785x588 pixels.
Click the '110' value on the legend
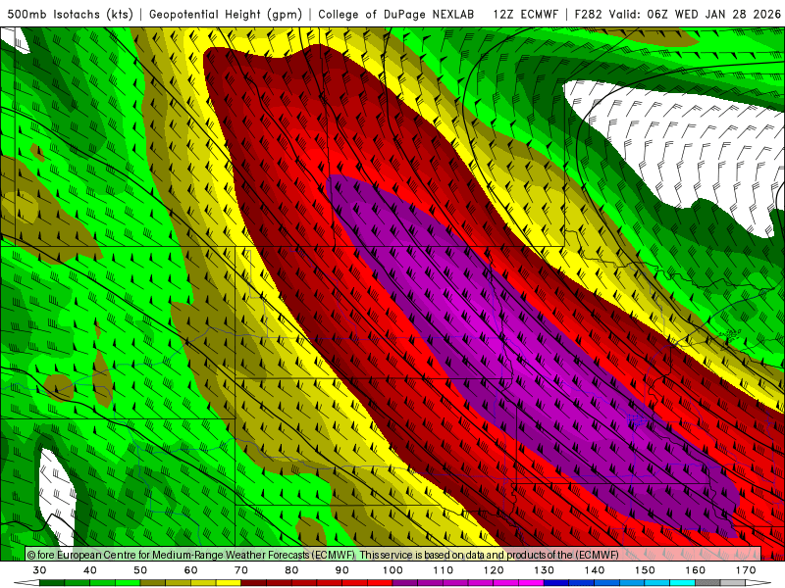coord(444,570)
